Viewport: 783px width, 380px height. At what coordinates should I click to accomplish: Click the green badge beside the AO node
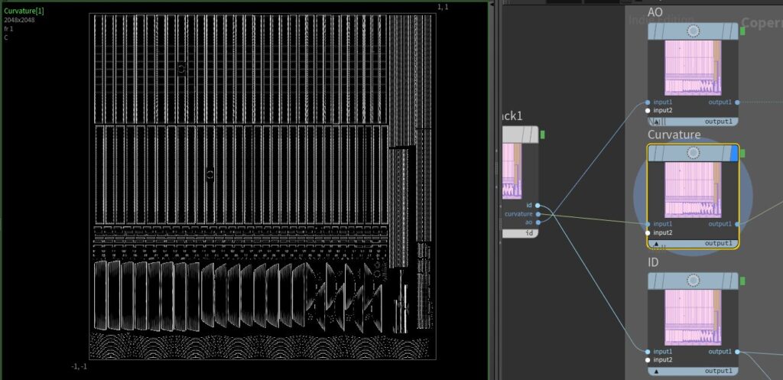click(x=742, y=30)
